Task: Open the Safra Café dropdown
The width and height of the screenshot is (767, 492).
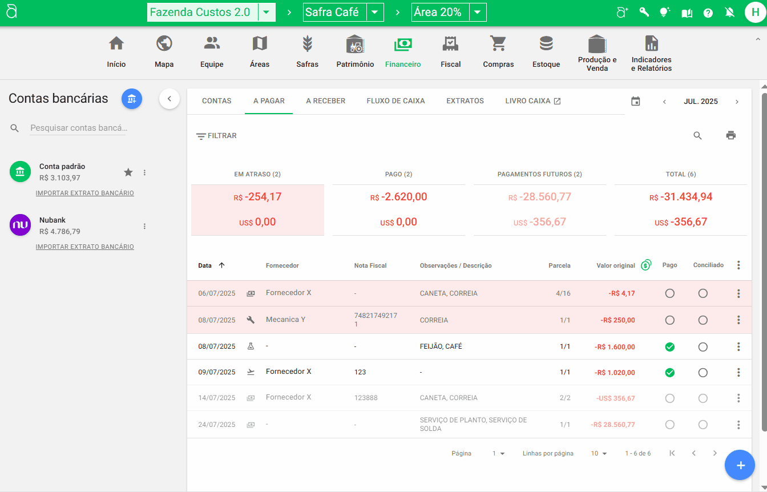Action: coord(374,12)
